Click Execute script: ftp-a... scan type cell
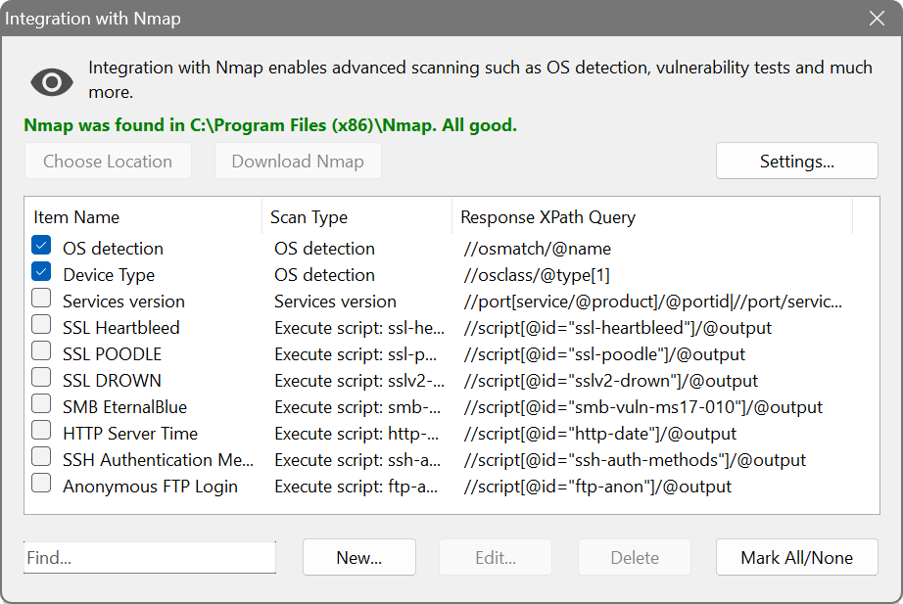 click(356, 488)
